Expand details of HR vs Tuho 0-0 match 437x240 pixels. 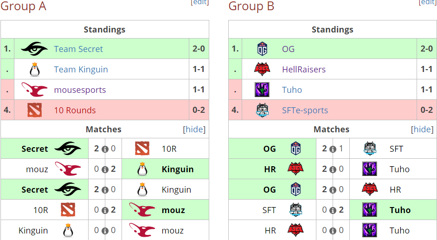coord(333,231)
